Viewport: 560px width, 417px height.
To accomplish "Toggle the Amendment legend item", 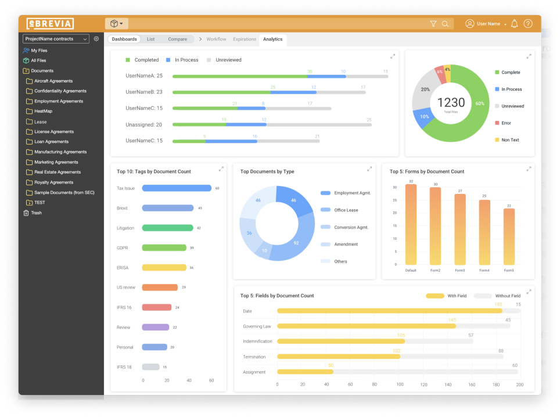I will (x=339, y=244).
